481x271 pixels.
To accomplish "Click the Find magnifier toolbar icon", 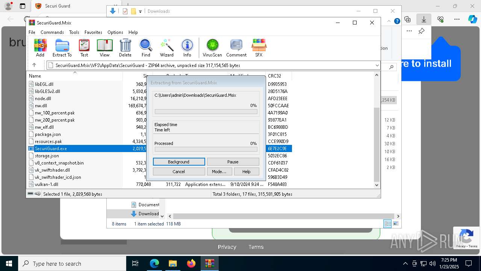I will pyautogui.click(x=146, y=48).
